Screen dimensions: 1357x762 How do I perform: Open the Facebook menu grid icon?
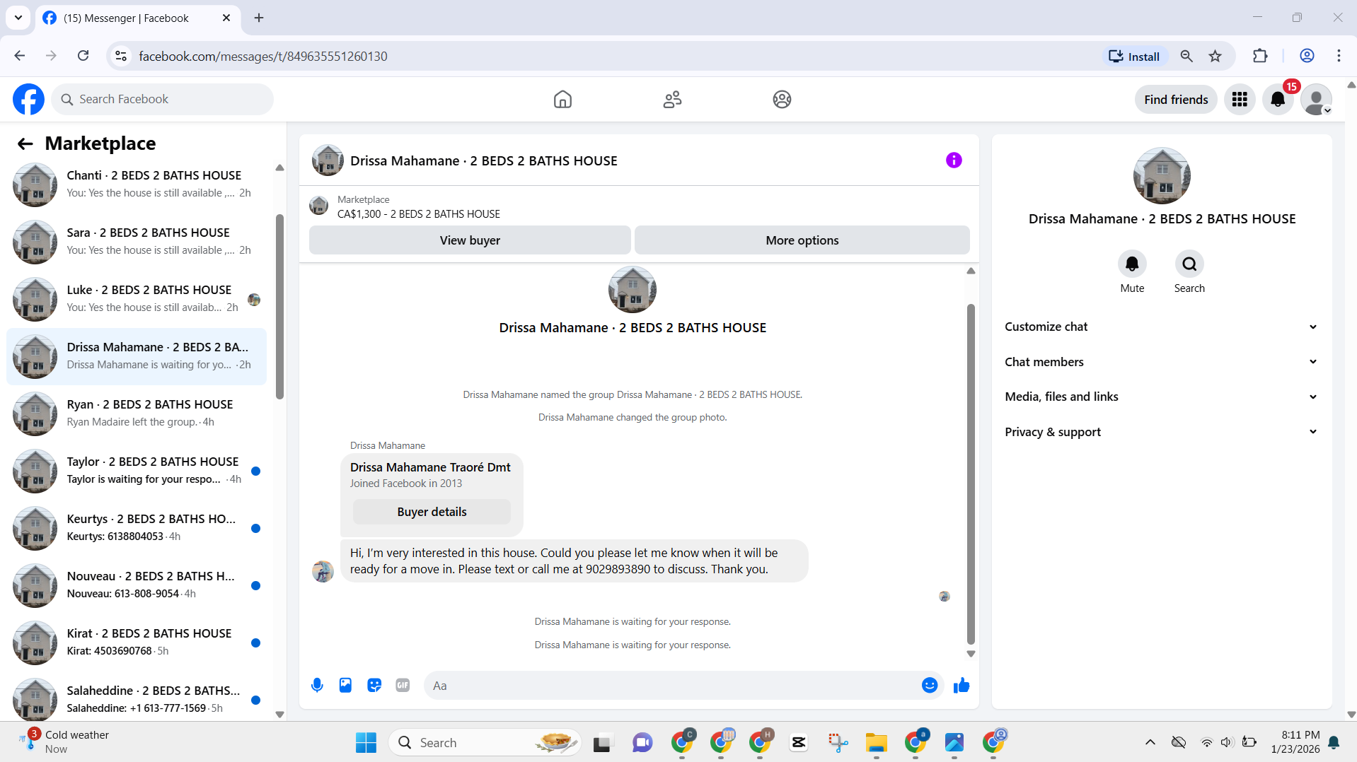coord(1240,100)
